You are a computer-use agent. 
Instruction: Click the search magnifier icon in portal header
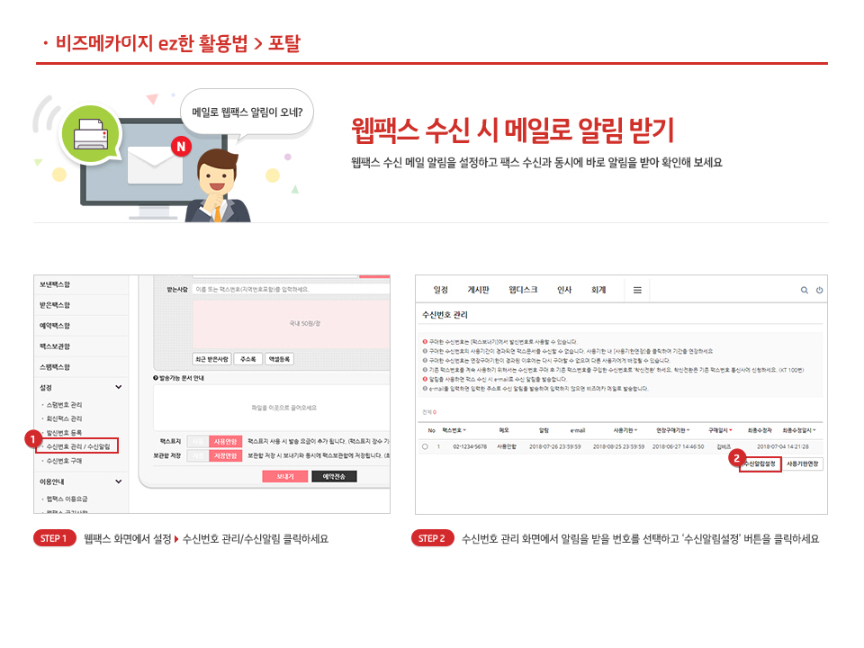[804, 290]
